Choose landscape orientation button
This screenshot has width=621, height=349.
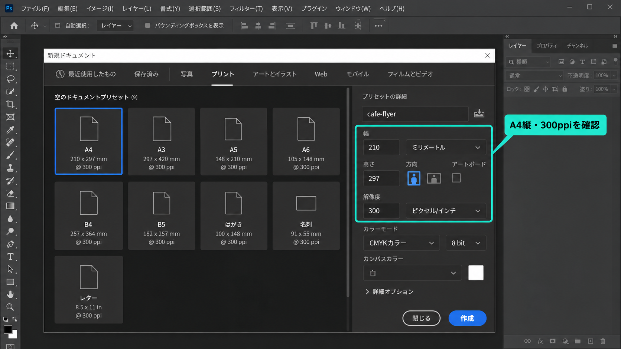point(434,178)
